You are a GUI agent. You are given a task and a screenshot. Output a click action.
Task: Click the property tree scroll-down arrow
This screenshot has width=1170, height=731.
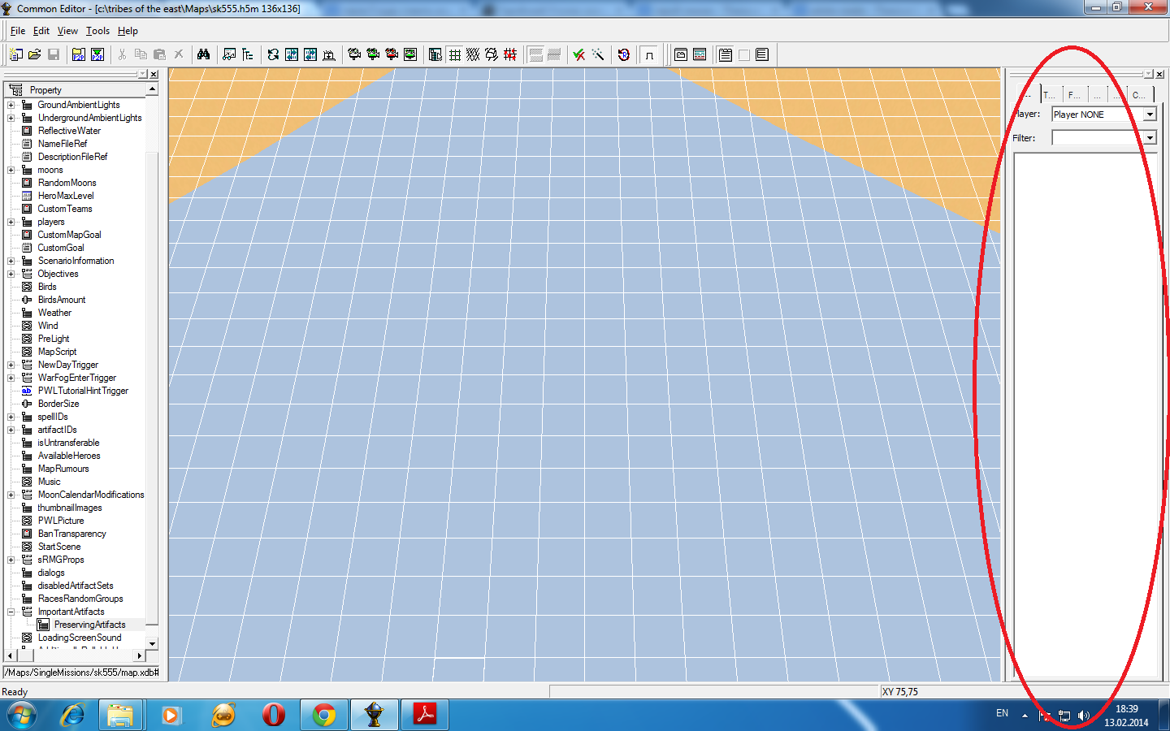(152, 643)
